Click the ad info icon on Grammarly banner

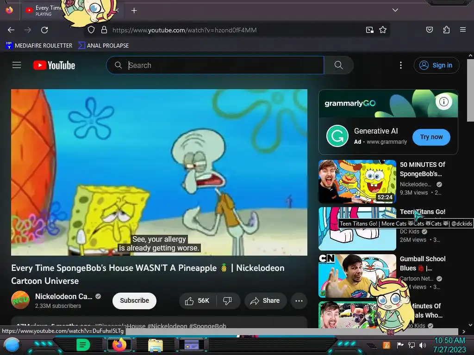443,102
